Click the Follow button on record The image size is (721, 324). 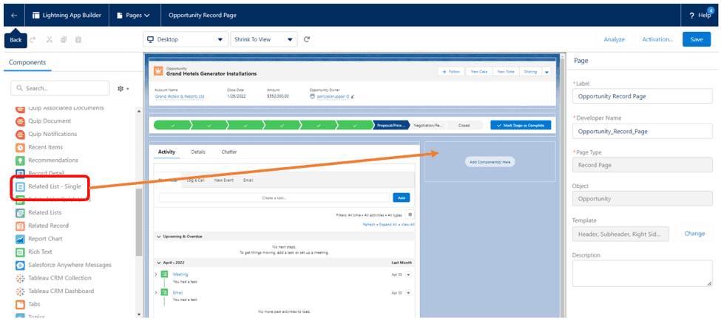pyautogui.click(x=450, y=72)
